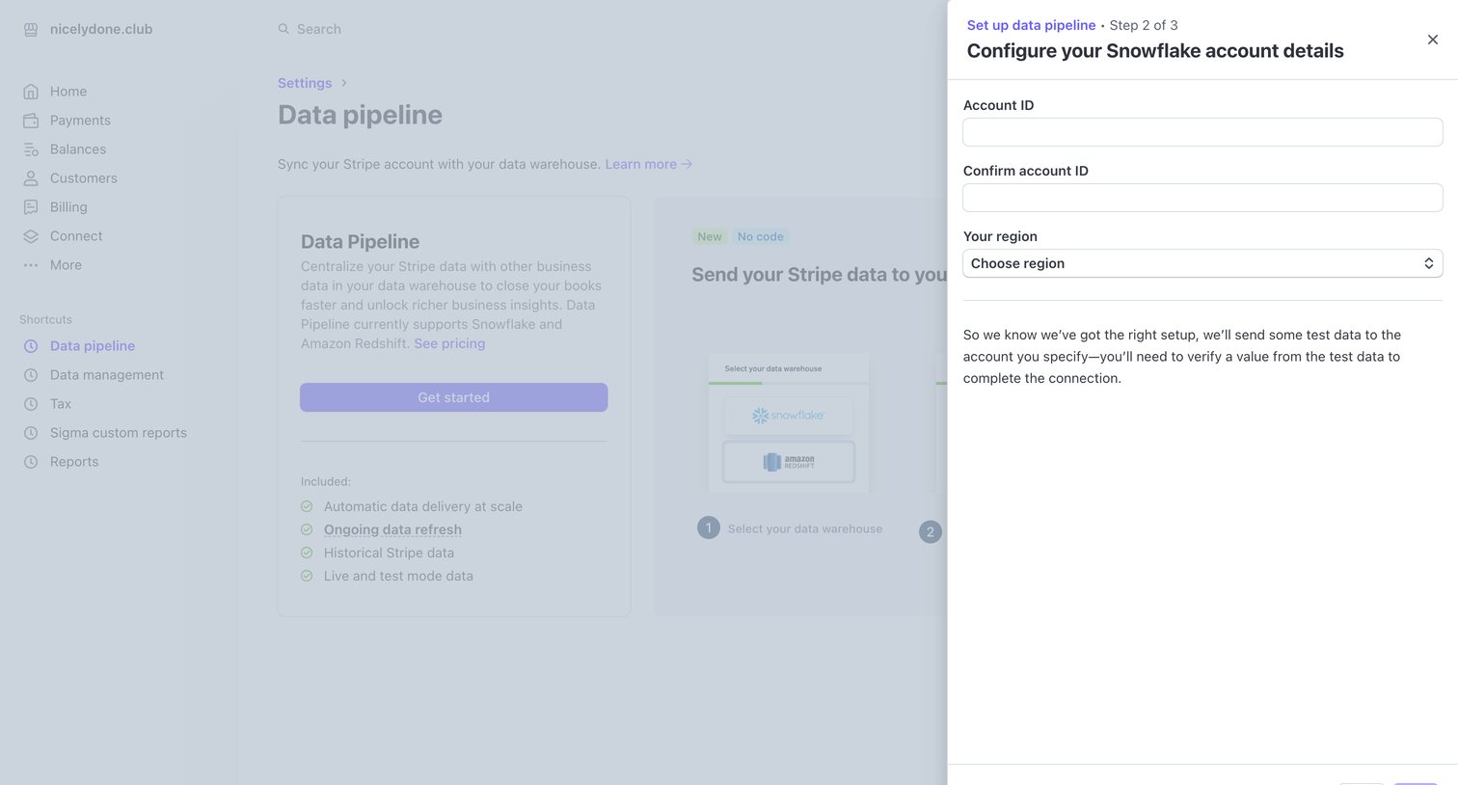Click the Automatic data delivery at scale text
This screenshot has height=785, width=1458.
point(423,506)
